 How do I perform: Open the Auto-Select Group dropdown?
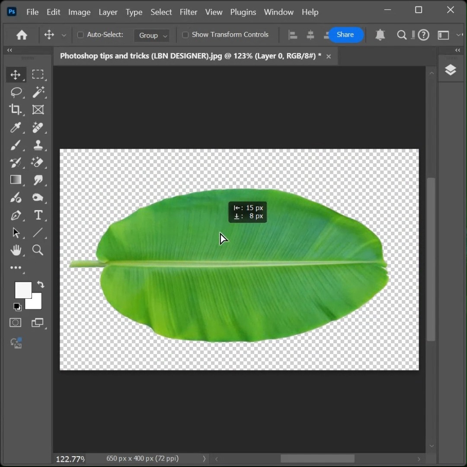pos(152,35)
